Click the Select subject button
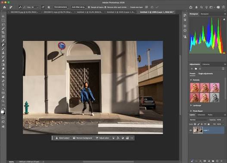Screen dimensions: 227x163 click(x=62, y=138)
